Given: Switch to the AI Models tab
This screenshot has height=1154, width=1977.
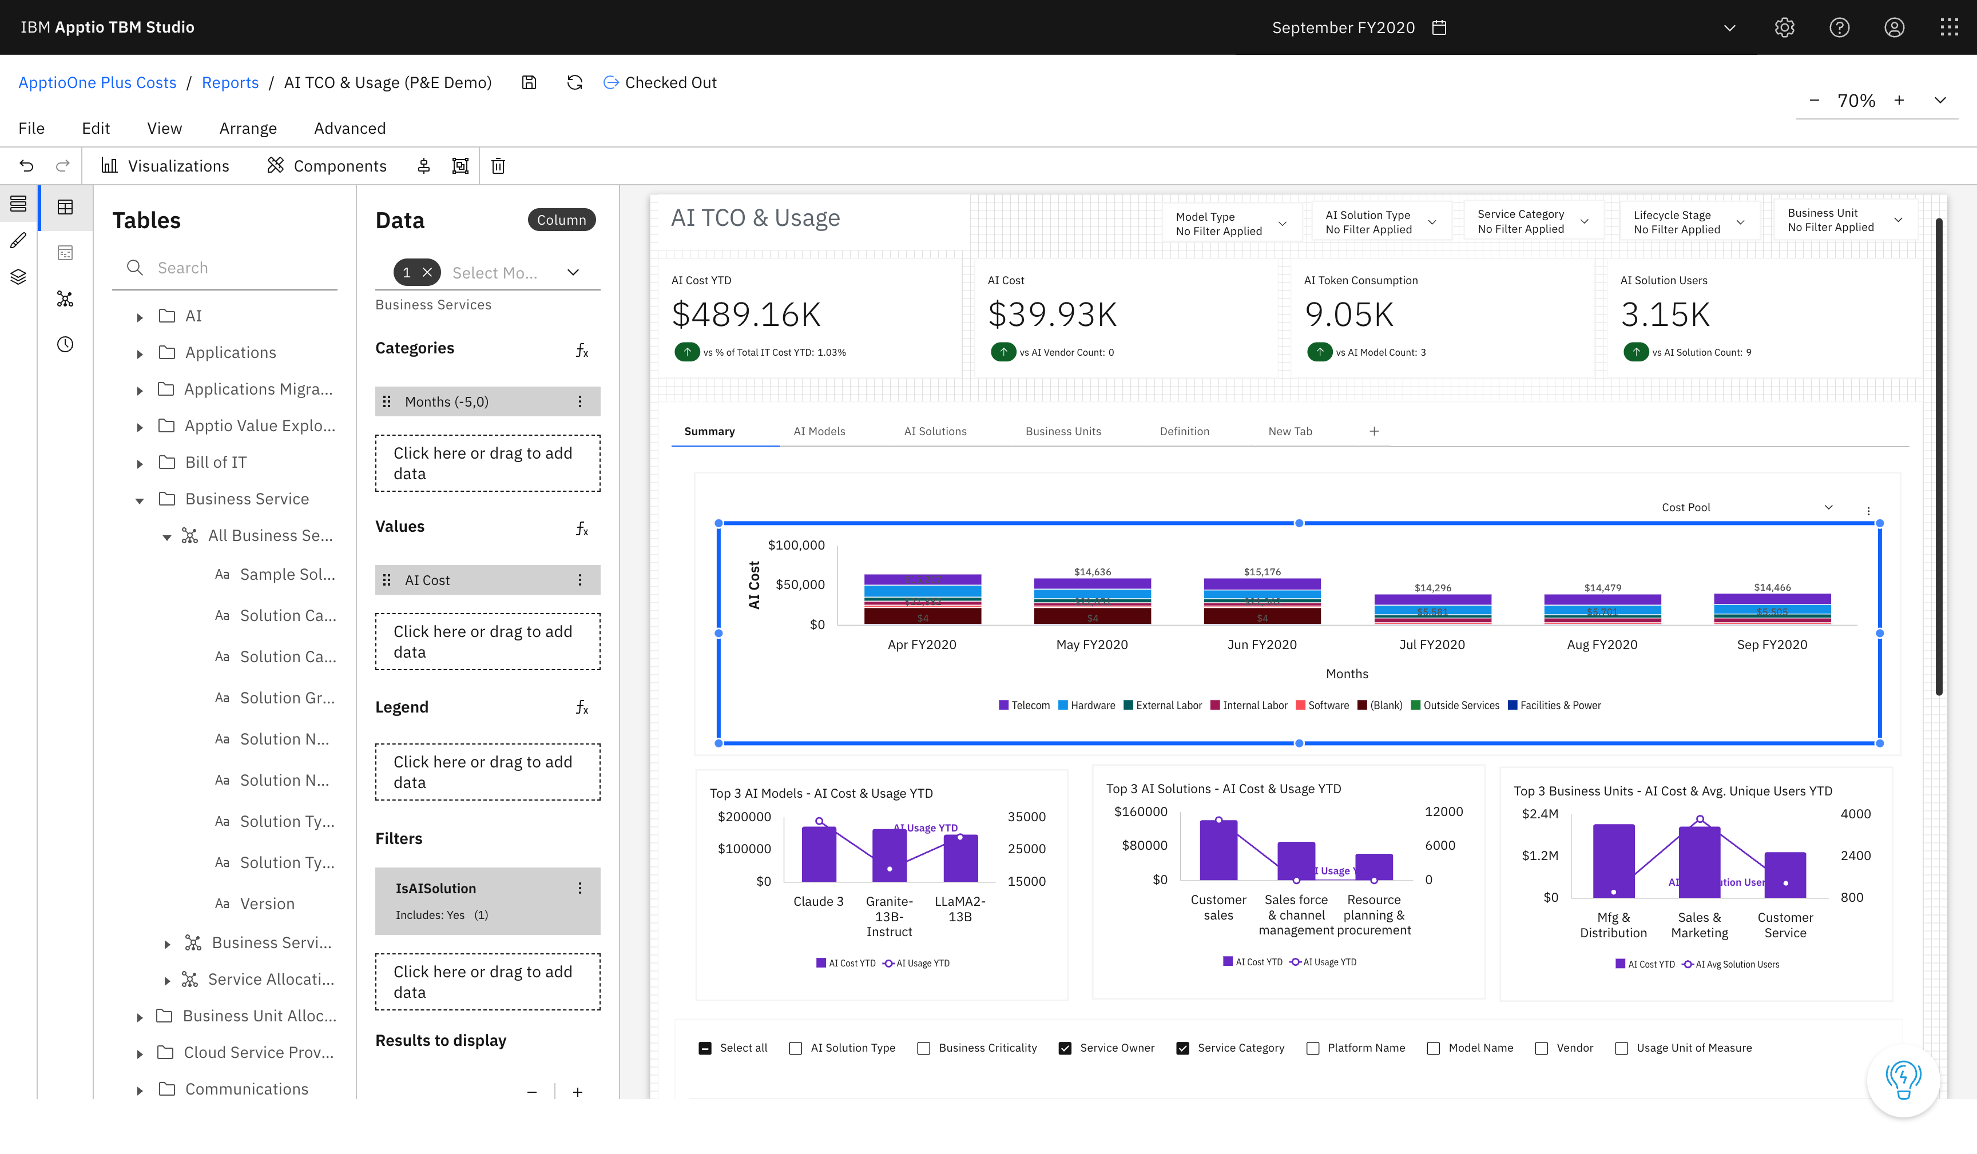Looking at the screenshot, I should click(x=819, y=432).
